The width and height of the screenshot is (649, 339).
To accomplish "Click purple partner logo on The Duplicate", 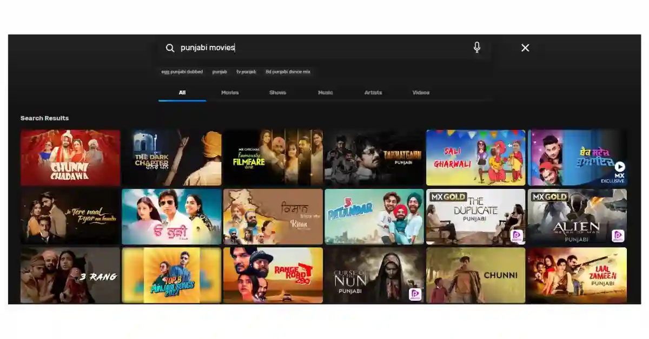I will point(516,236).
